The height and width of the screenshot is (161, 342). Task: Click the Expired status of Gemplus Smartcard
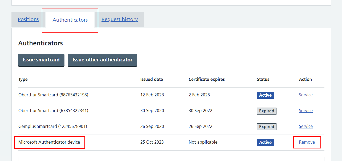[x=267, y=127]
